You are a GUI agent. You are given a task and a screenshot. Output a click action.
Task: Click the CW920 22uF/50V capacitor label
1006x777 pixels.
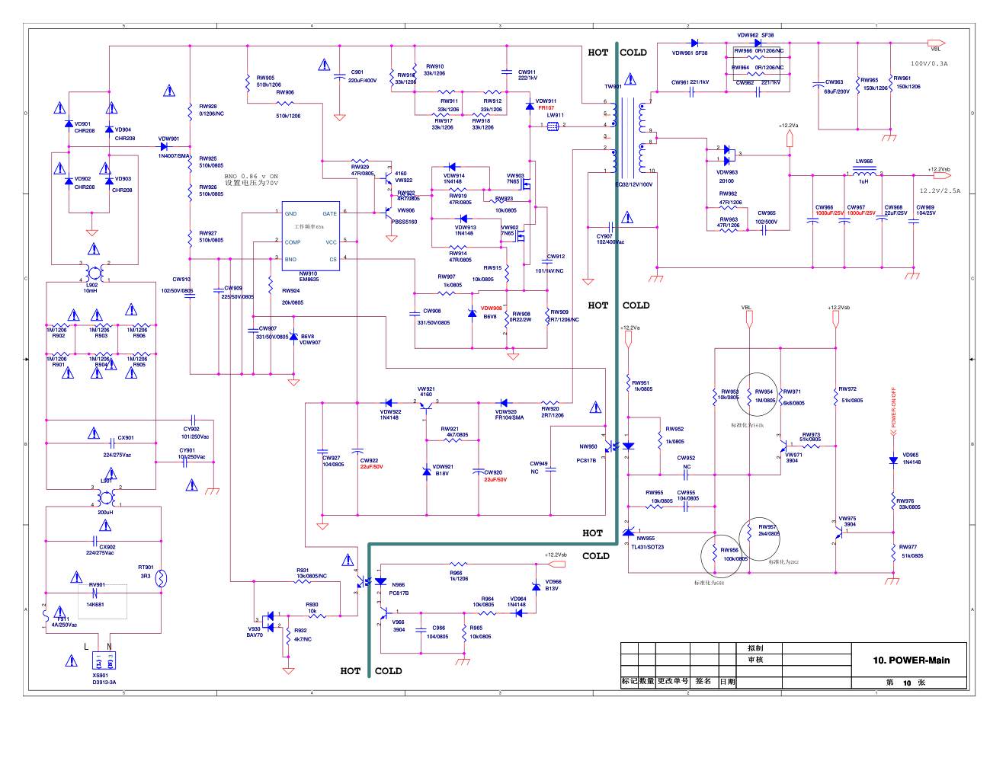[495, 476]
